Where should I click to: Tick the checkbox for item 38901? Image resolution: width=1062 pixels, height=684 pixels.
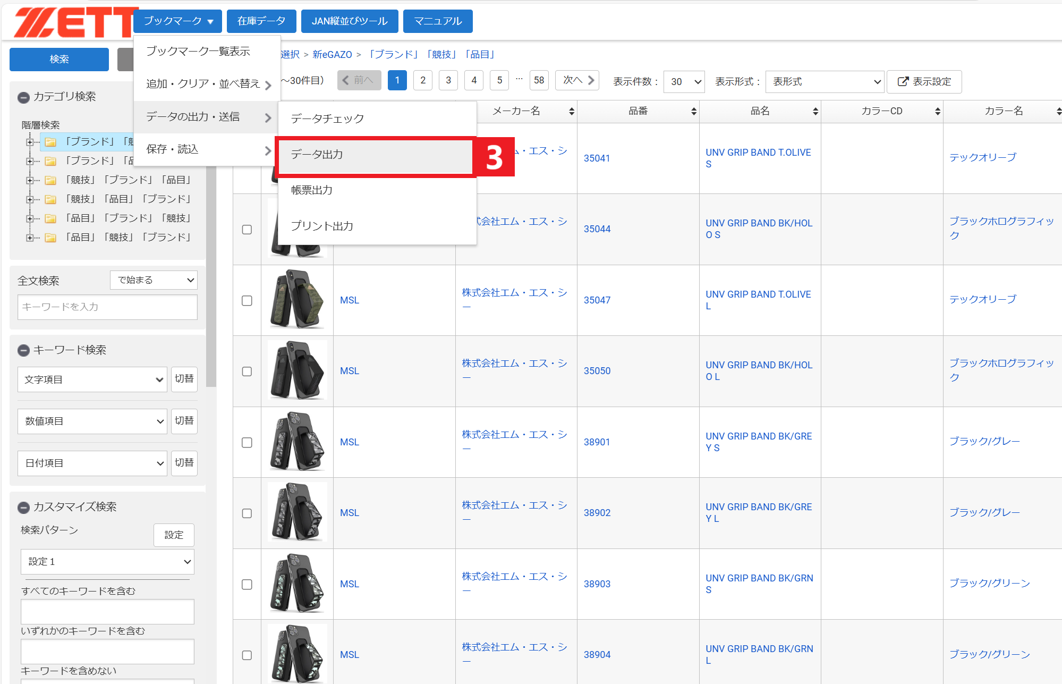tap(247, 443)
